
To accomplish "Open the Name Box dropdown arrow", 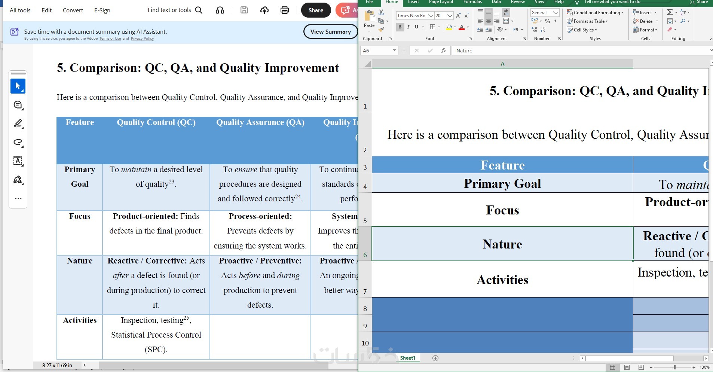I will [394, 51].
